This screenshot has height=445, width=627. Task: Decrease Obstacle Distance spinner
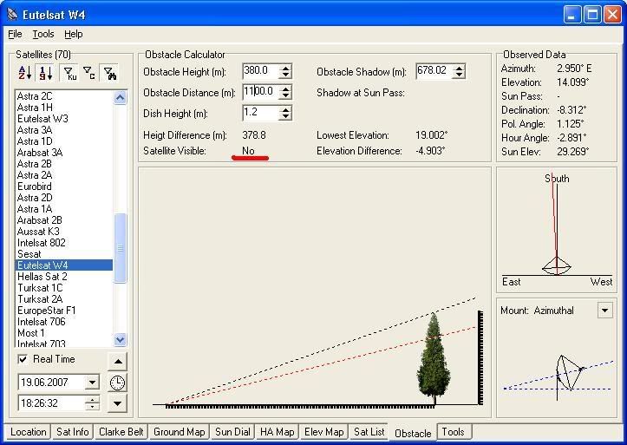285,96
